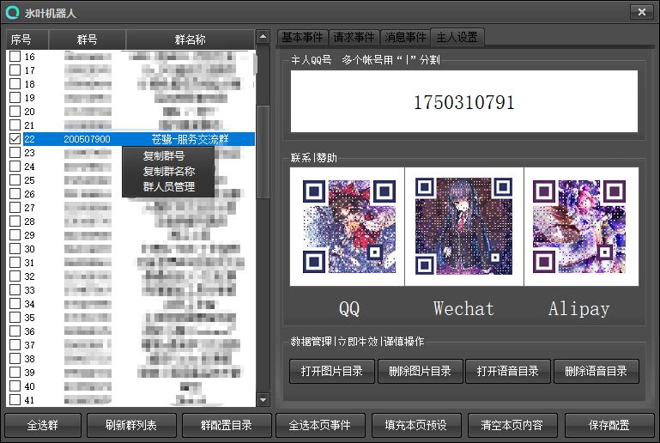
Task: Click the group list scroll down arrow
Action: tap(263, 399)
